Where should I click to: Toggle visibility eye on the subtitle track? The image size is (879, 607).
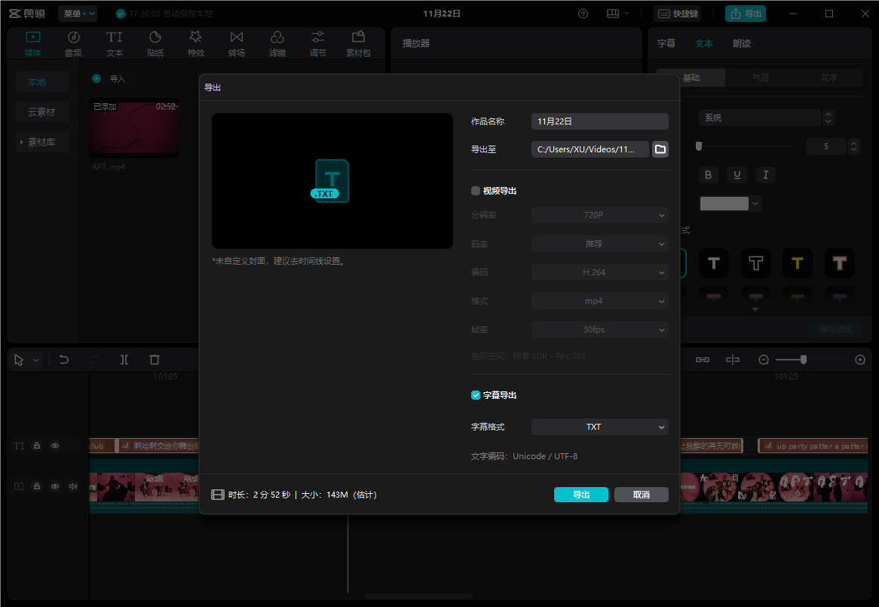click(55, 446)
